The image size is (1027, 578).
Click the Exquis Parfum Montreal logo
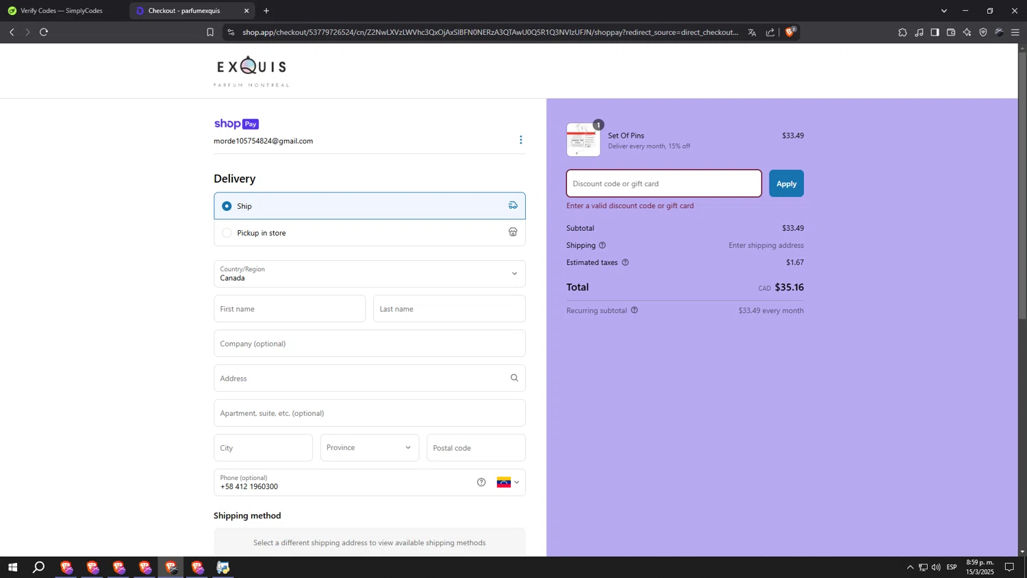pos(251,71)
